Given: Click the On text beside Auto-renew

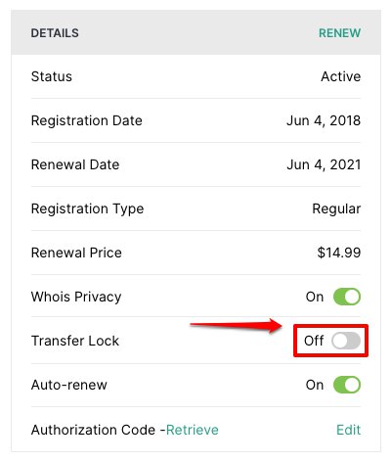Looking at the screenshot, I should coord(315,385).
